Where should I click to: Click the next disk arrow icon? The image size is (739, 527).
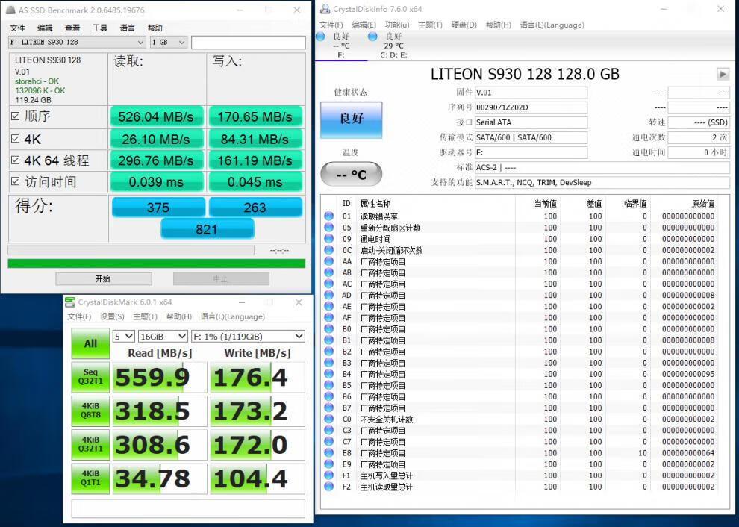[722, 74]
